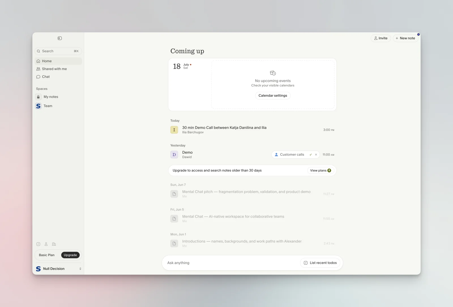Image resolution: width=453 pixels, height=307 pixels.
Task: Create a New note
Action: 405,38
